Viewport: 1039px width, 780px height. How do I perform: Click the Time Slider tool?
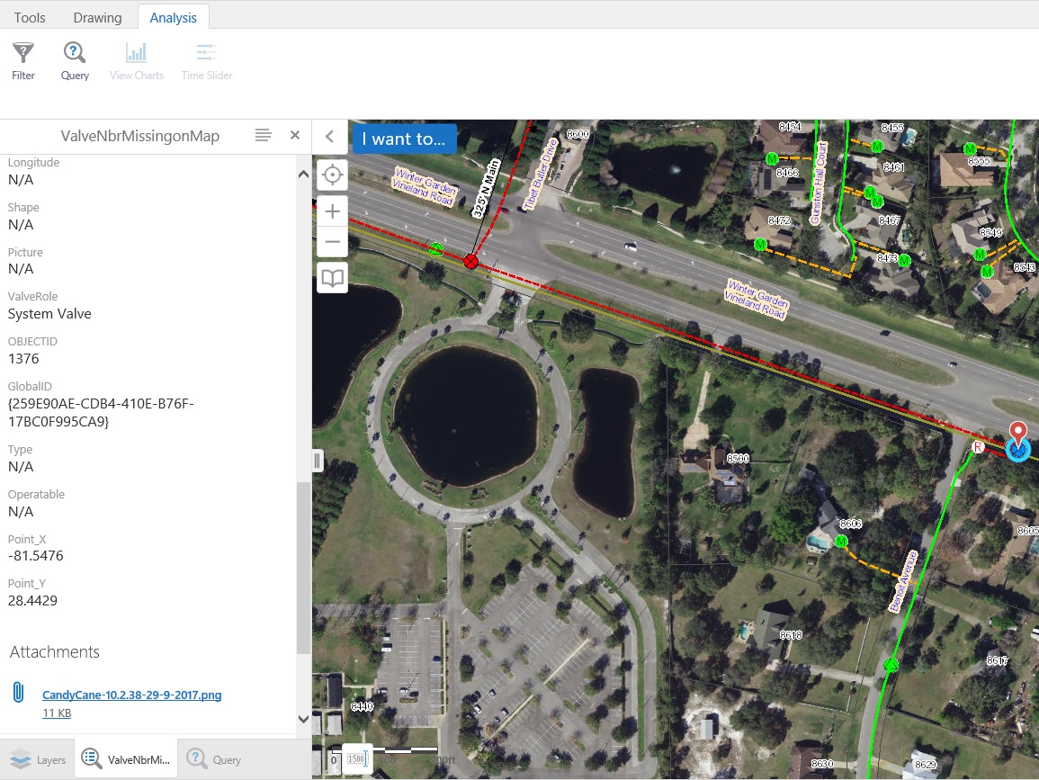point(207,61)
